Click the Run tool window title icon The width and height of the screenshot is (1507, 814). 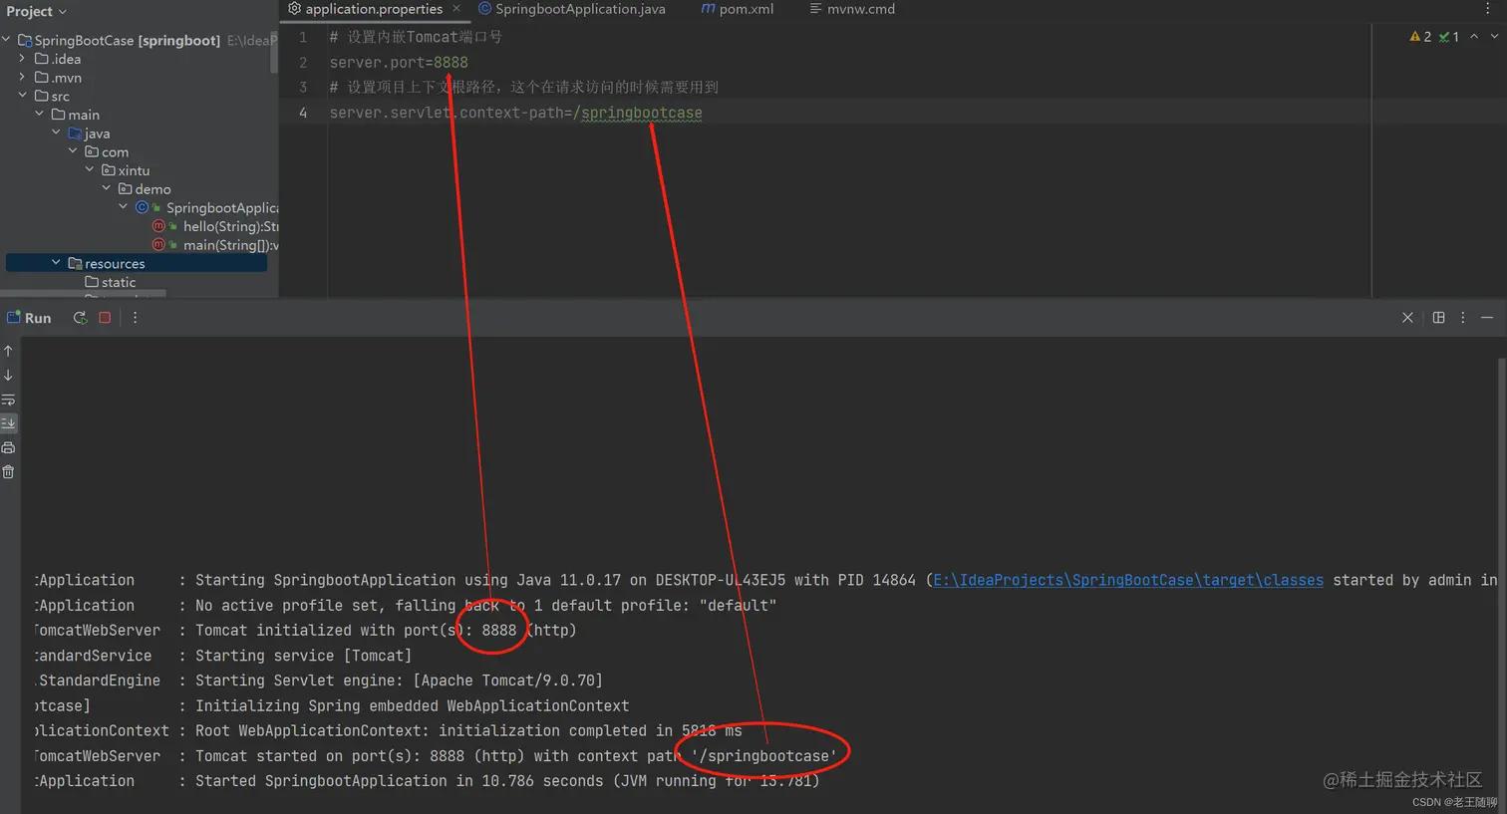pyautogui.click(x=13, y=318)
